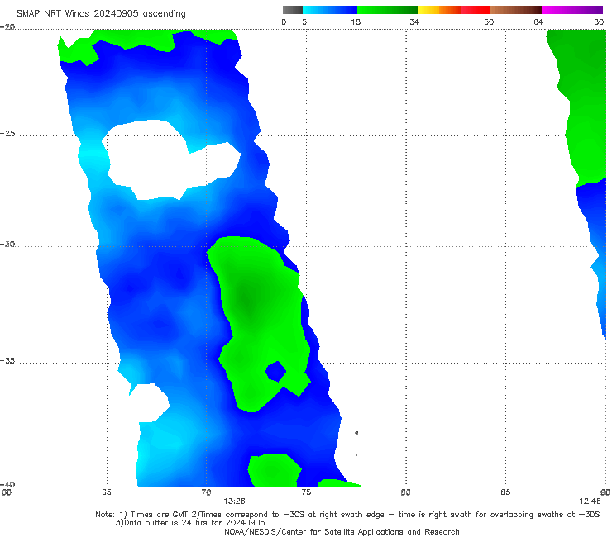The image size is (612, 537).
Task: Click colorbar scale label '5'
Action: (x=304, y=22)
